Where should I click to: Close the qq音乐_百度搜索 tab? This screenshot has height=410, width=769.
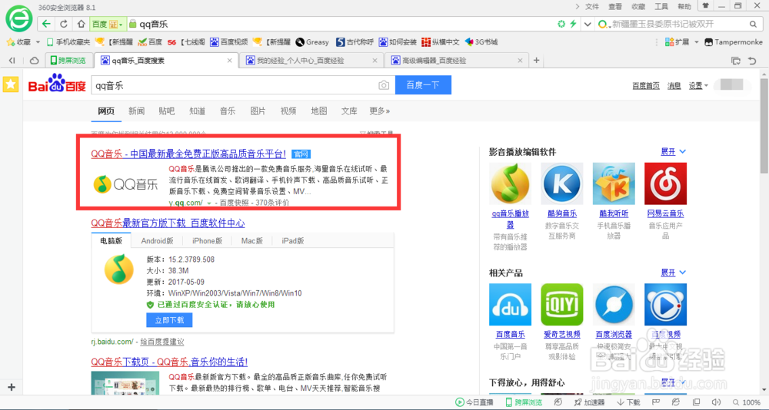click(x=229, y=60)
